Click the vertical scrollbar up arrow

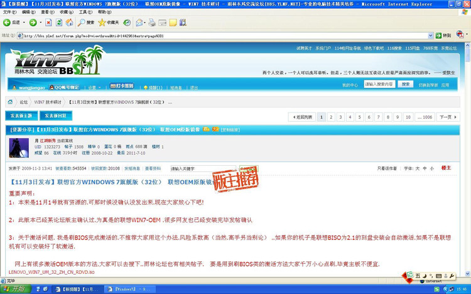(x=467, y=45)
